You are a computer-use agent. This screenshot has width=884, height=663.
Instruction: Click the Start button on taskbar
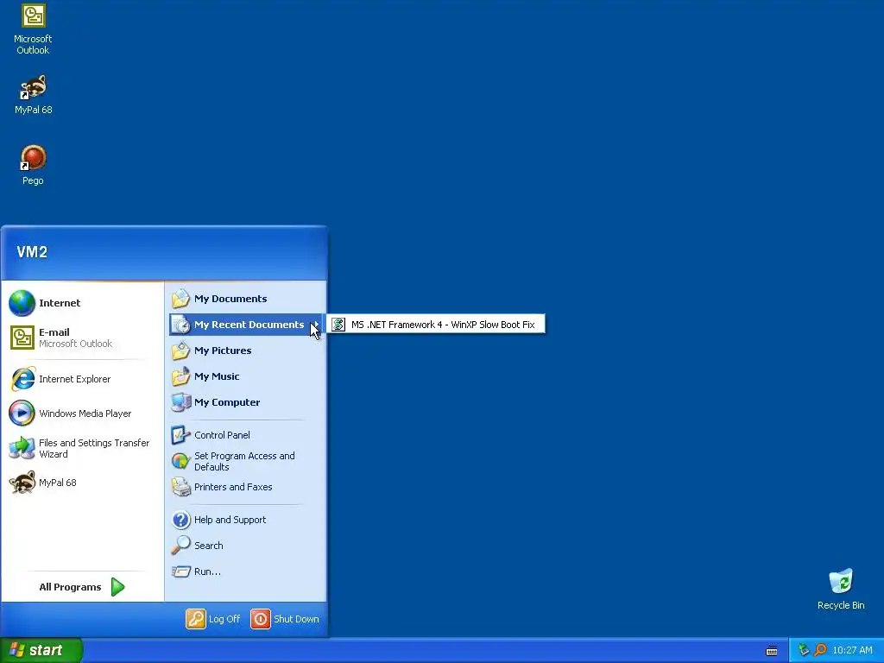pos(41,650)
